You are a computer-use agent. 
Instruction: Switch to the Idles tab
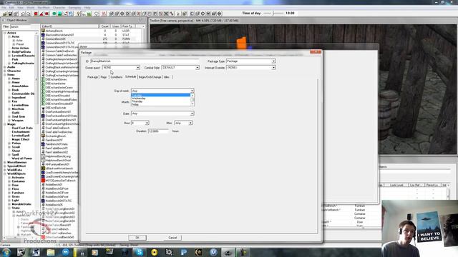click(x=167, y=77)
